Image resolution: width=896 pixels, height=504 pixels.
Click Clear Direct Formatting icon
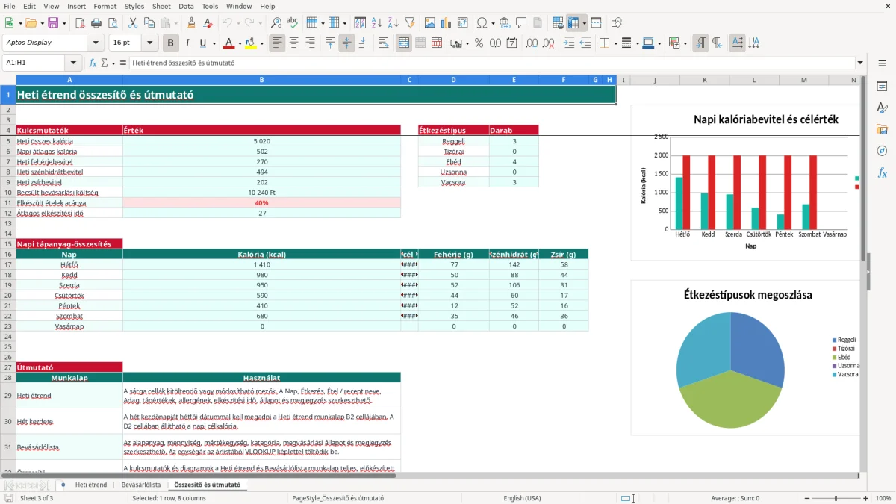(x=207, y=23)
